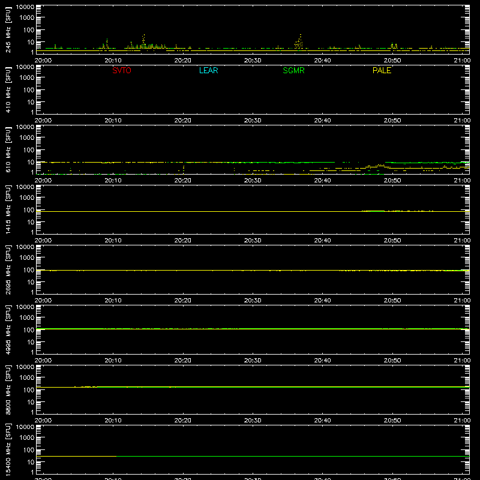Select the 4995 MHz [SFU] axis title

[8, 329]
